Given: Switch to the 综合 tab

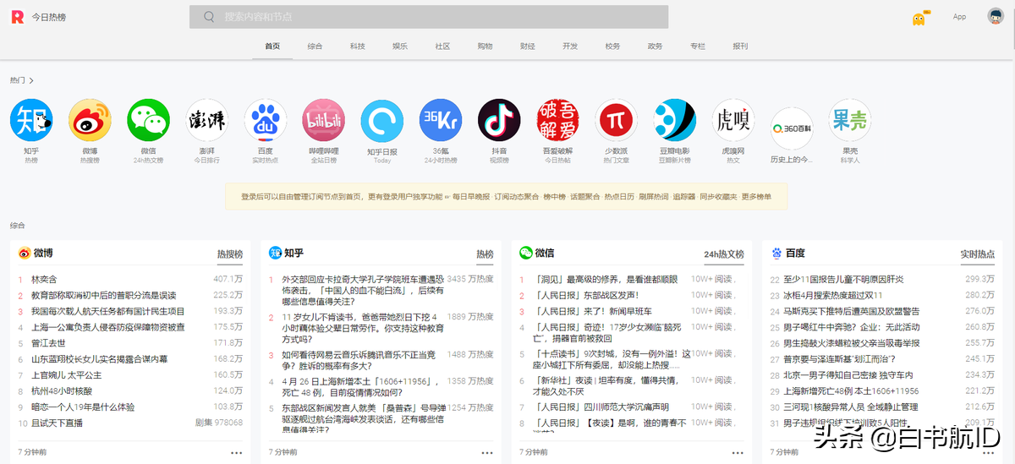Looking at the screenshot, I should (x=315, y=46).
